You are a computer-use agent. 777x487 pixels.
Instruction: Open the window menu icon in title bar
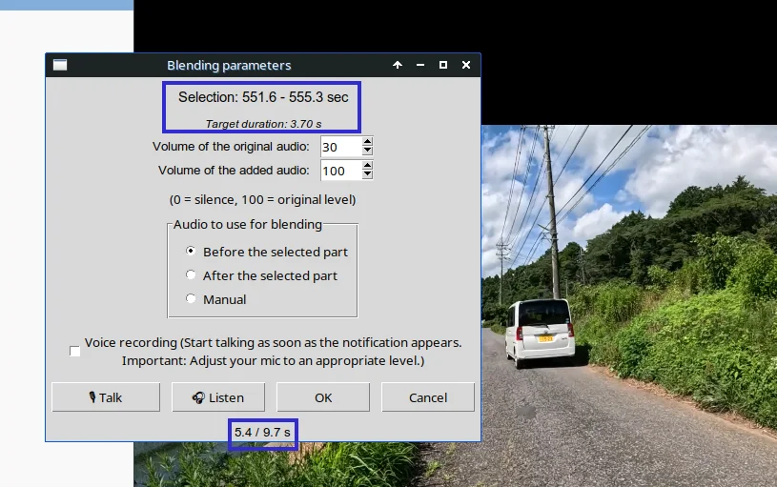(60, 65)
